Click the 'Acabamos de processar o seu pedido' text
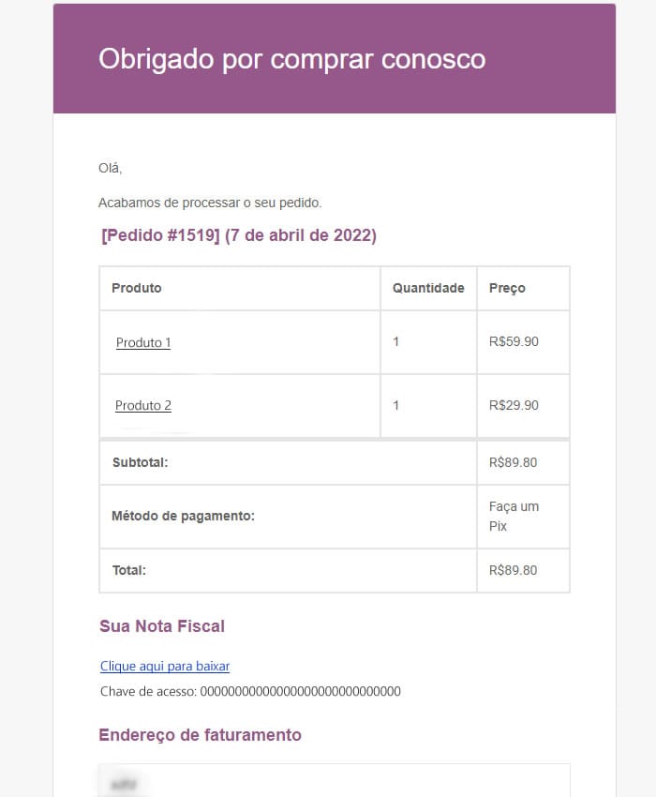 click(x=210, y=203)
